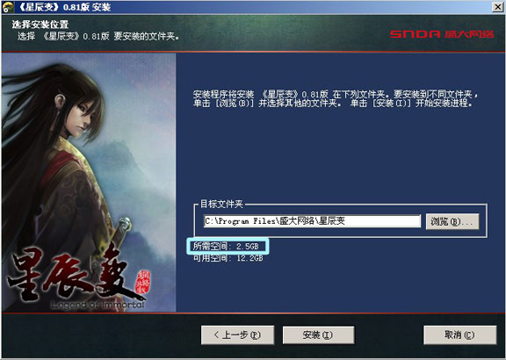The width and height of the screenshot is (506, 360).
Task: Close the 星辰变 installer window
Action: [x=497, y=7]
